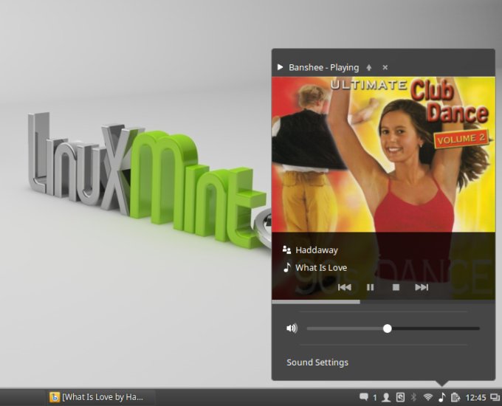The image size is (502, 406).
Task: Select the artist name Haddaway
Action: [x=317, y=250]
